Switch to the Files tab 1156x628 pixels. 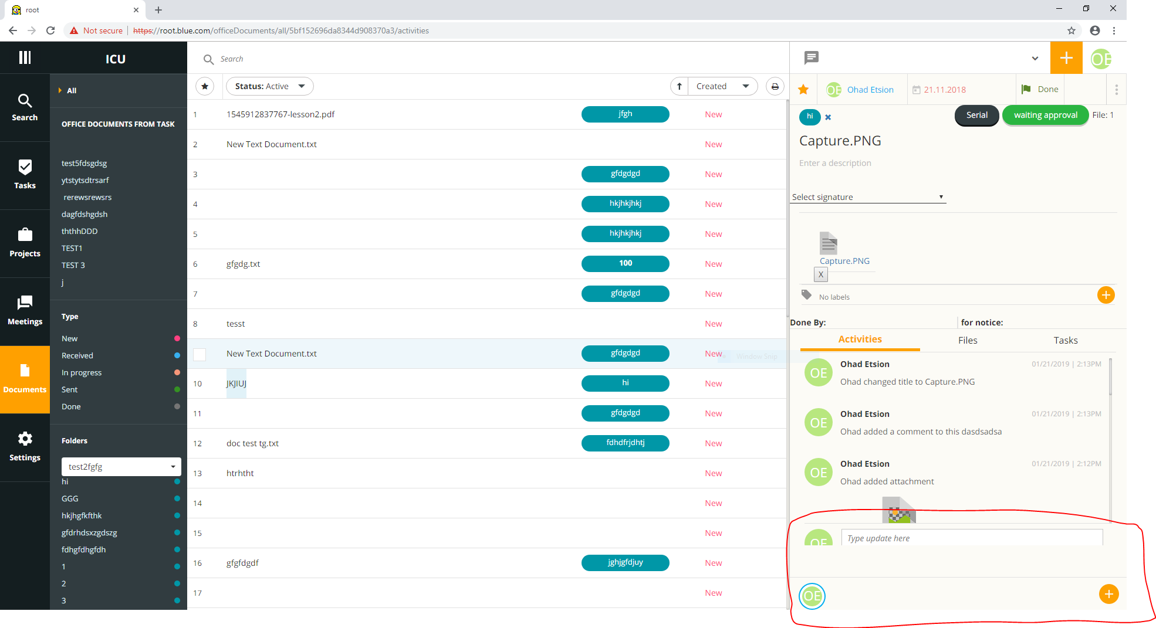[x=968, y=341]
